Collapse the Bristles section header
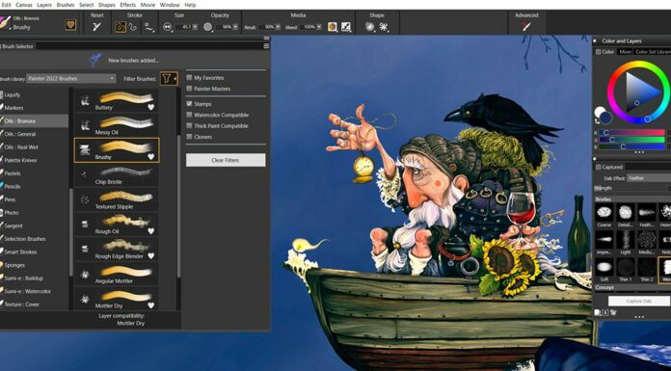Screen dimensions: 671x371 coord(632,199)
